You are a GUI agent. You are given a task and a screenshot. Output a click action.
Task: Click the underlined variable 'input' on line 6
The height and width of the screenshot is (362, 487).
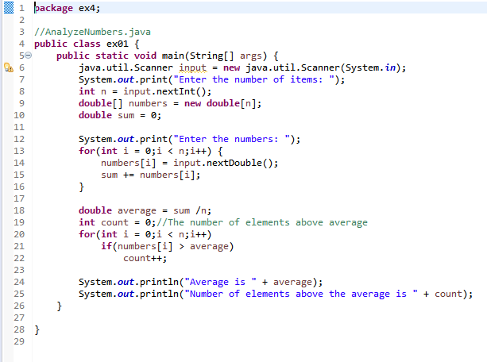tap(192, 67)
